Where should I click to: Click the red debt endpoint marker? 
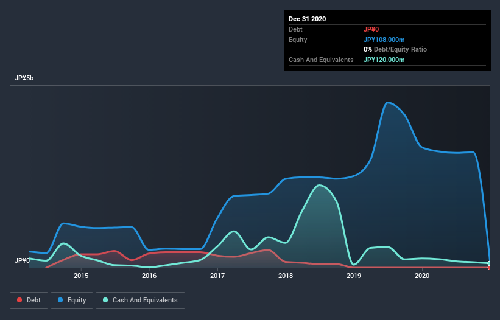tap(490, 268)
